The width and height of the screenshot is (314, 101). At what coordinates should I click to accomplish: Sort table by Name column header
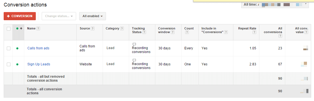click(x=31, y=29)
